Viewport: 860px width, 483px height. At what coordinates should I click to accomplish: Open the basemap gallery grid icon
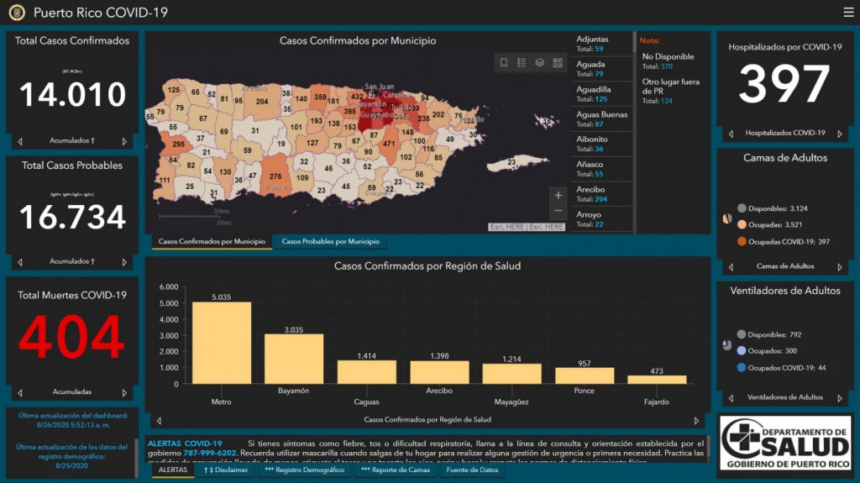pos(558,63)
